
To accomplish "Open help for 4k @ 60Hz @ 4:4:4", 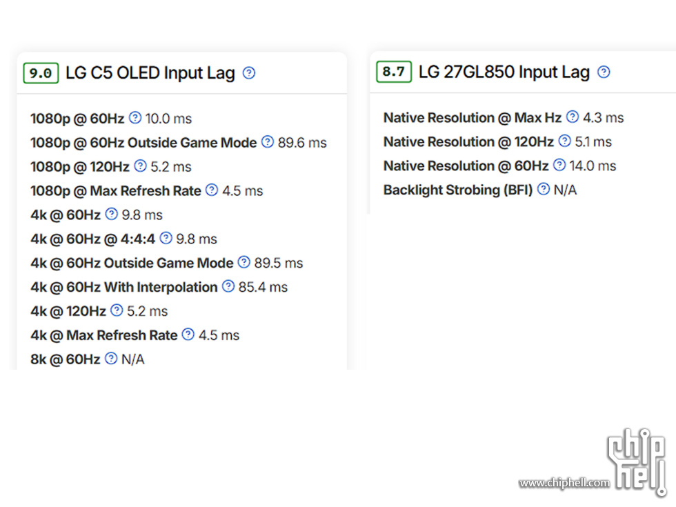I will coord(166,239).
